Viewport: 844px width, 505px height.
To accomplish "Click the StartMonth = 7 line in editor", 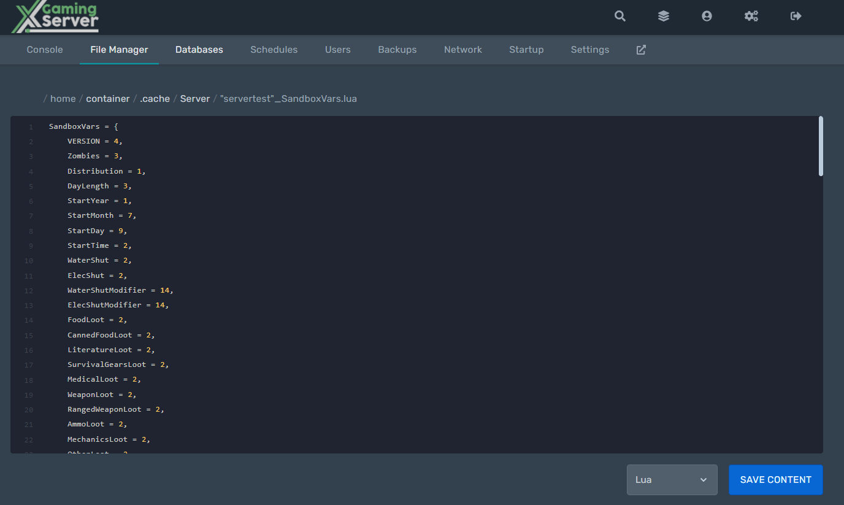I will tap(101, 216).
